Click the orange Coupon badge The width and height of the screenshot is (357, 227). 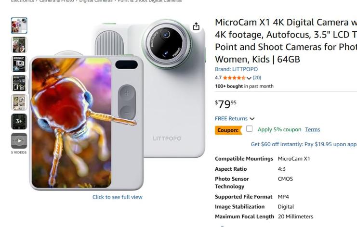tap(228, 130)
